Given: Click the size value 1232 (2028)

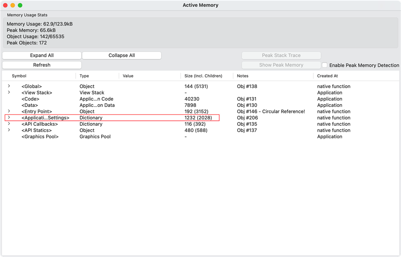Looking at the screenshot, I should [x=198, y=118].
